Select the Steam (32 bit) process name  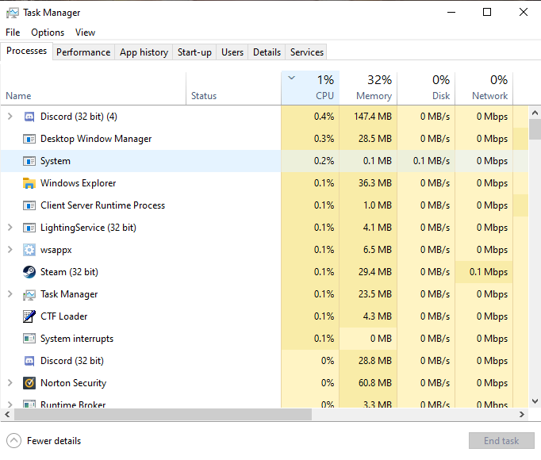pyautogui.click(x=69, y=272)
